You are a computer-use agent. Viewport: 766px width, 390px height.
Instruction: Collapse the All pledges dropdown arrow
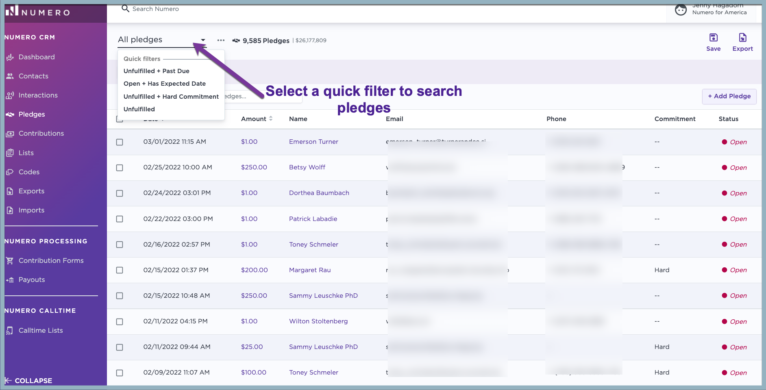click(203, 40)
